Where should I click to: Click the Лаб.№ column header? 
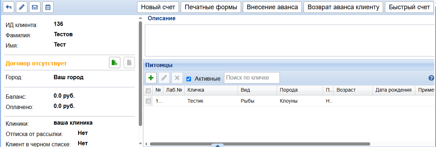point(174,90)
